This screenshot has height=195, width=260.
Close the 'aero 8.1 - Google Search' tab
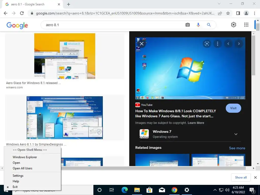pyautogui.click(x=59, y=4)
